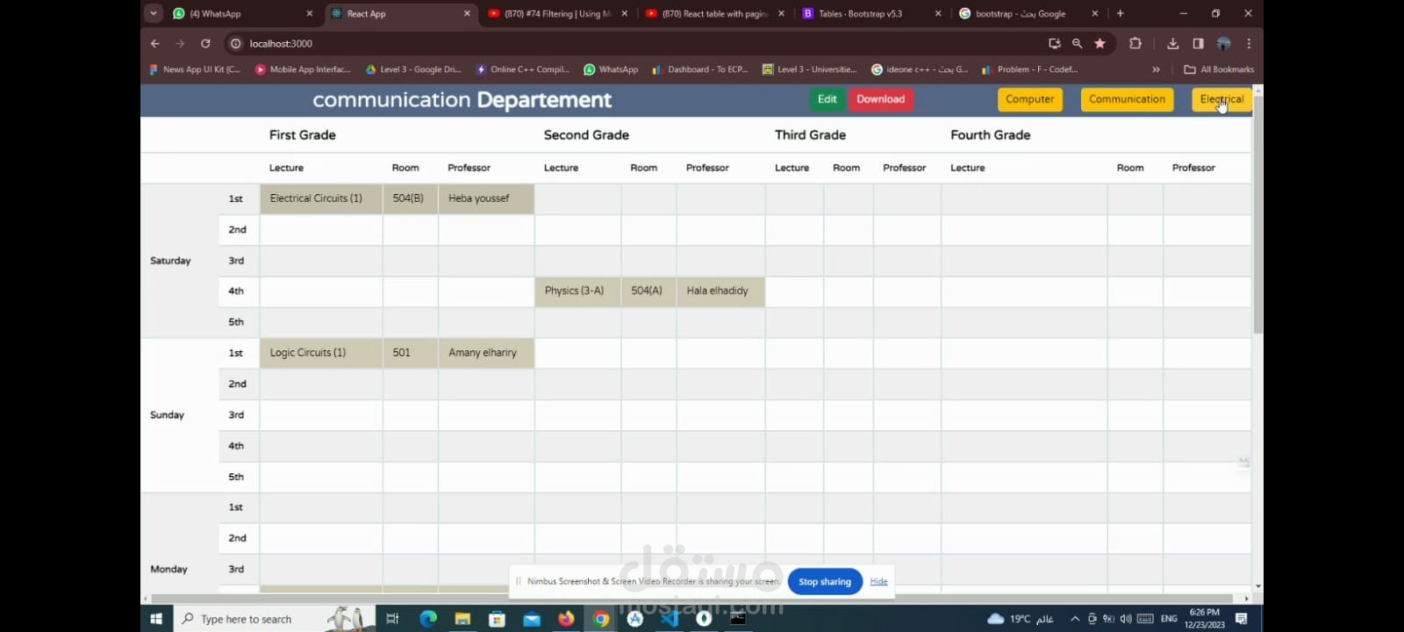This screenshot has height=632, width=1404.
Task: Open Visual Studio Code from the taskbar
Action: pos(670,619)
